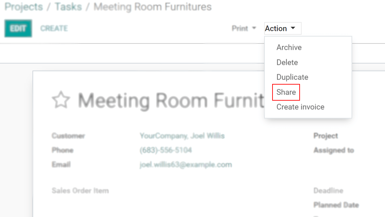
Task: Click Duplicate menu entry
Action: 292,77
